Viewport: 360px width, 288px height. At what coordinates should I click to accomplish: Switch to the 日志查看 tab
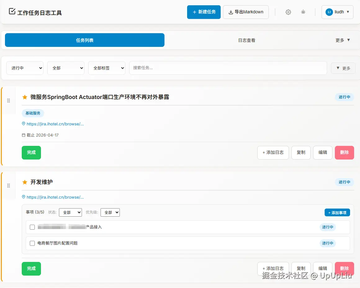click(247, 40)
